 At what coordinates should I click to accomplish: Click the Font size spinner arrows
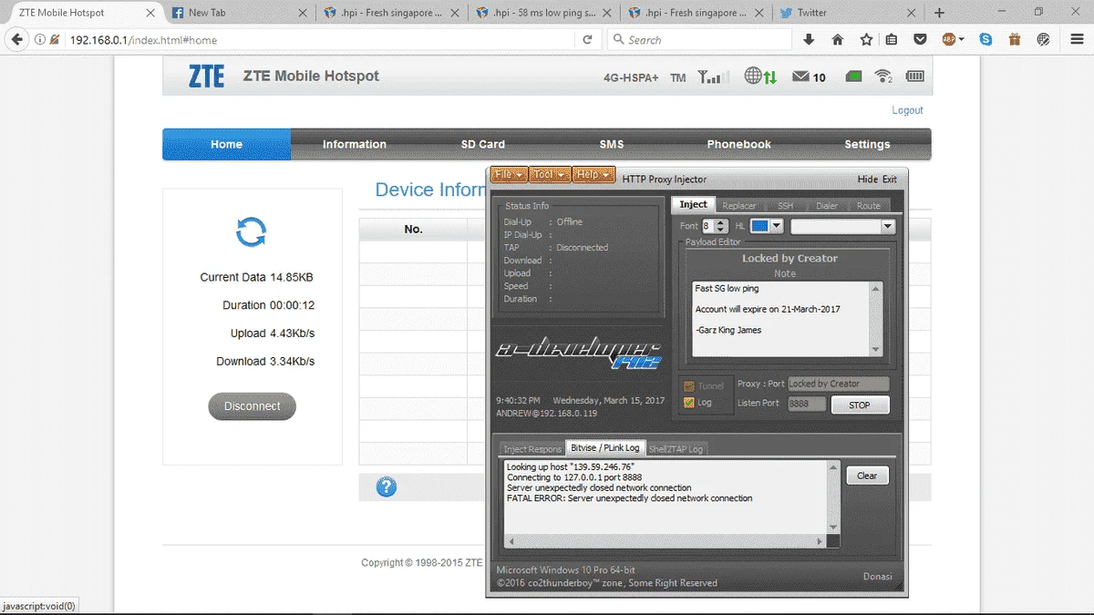tap(720, 226)
